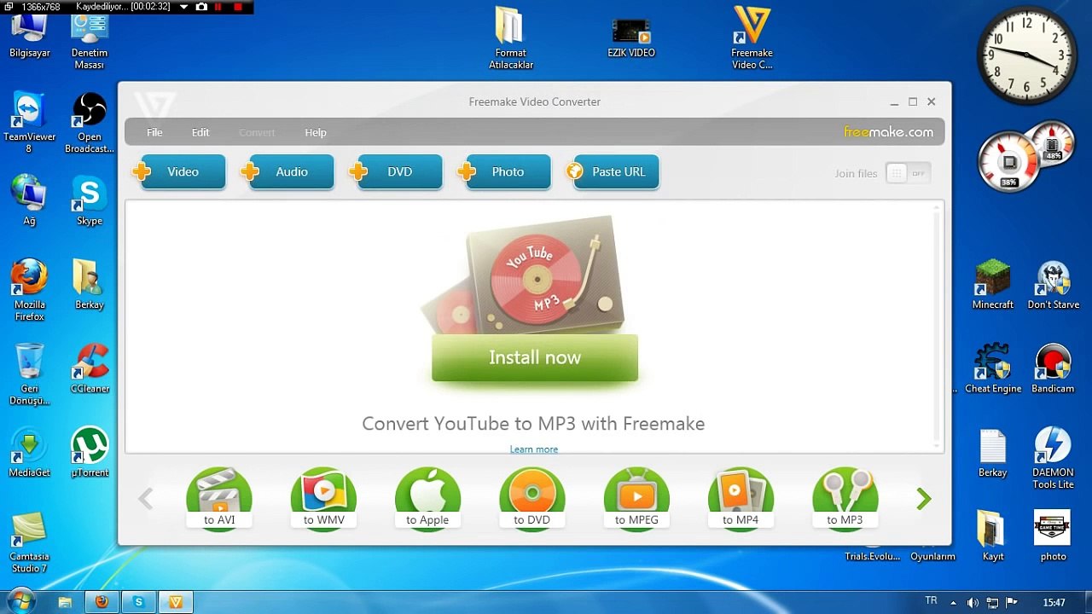Select the to MPEG output format
Viewport: 1092px width, 614px height.
[x=636, y=498]
